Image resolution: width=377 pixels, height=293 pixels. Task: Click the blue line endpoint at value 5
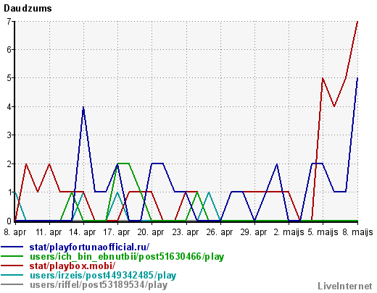point(357,78)
